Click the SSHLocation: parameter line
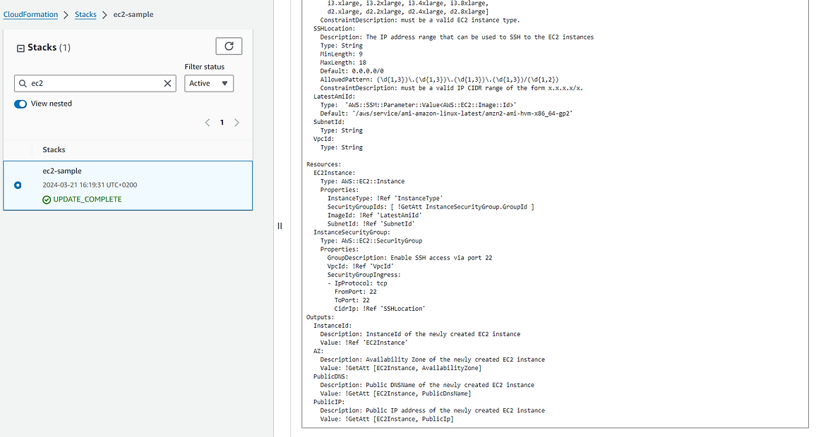The image size is (816, 437). pyautogui.click(x=335, y=29)
